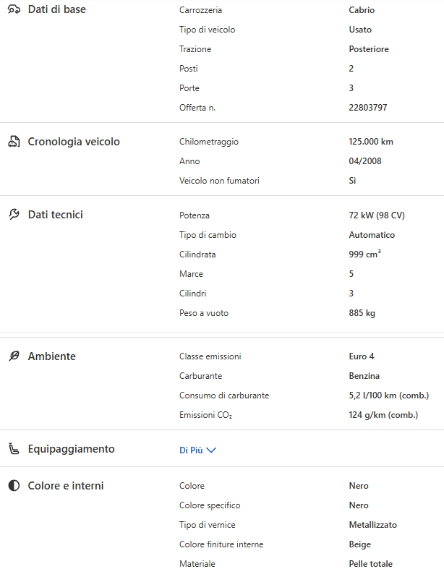Click the Colore e interni heading
444x569 pixels.
[x=65, y=486]
